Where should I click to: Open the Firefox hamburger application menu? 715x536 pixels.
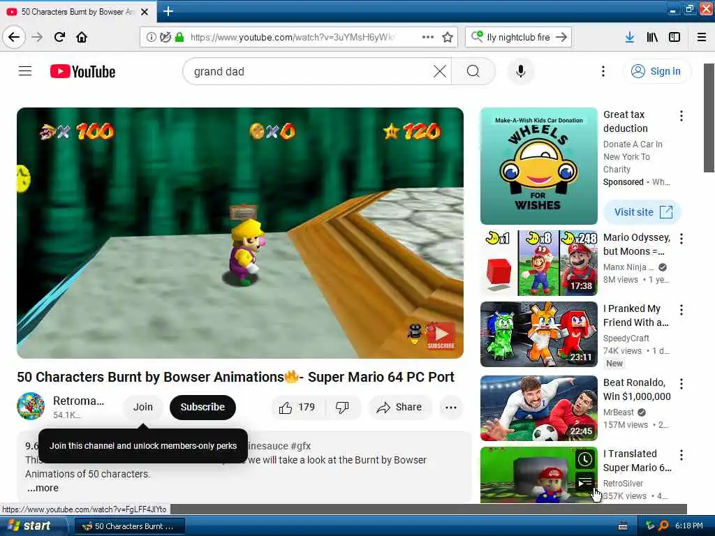pos(702,37)
